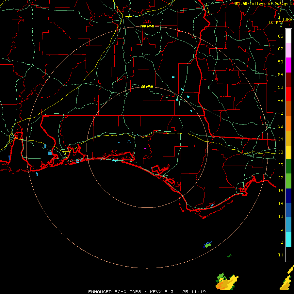Click the legend value '38'
Viewport: 294px width, 294px height.
point(281,126)
